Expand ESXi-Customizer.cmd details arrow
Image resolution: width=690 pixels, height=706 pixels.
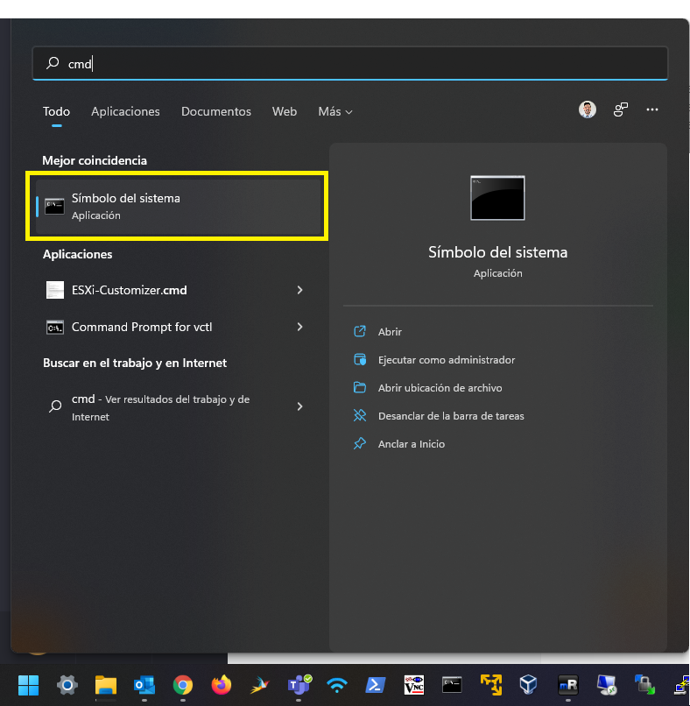pos(299,290)
